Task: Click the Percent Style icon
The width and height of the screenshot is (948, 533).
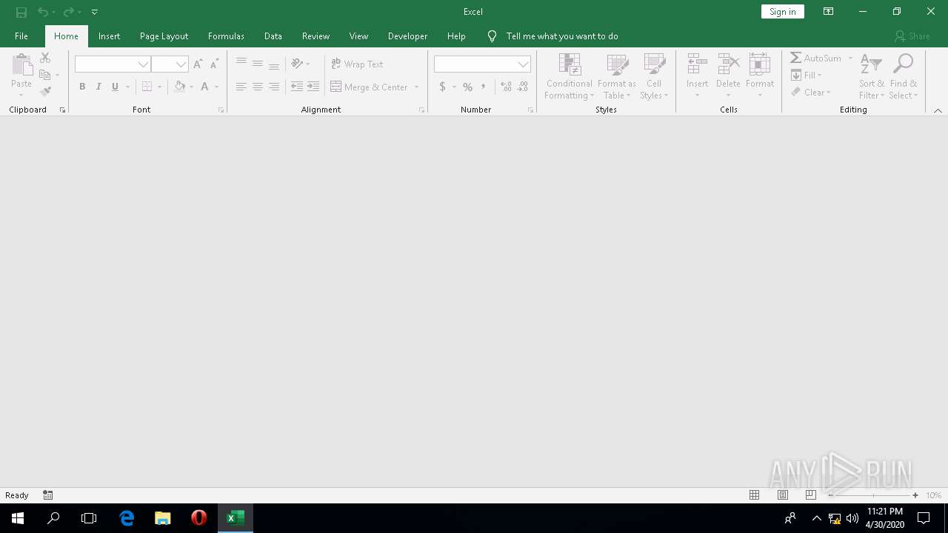Action: coord(467,87)
